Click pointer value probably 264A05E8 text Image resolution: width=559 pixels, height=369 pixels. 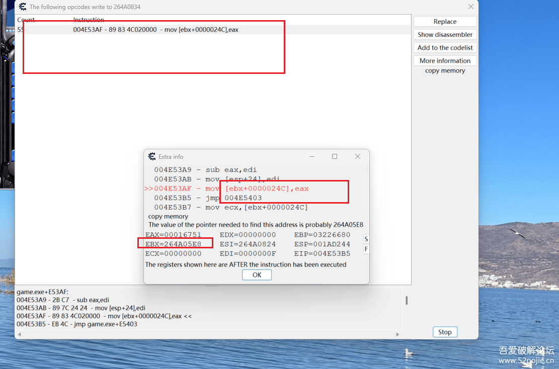(256, 225)
